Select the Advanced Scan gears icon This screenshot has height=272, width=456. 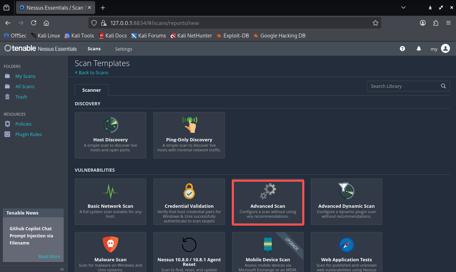point(268,191)
